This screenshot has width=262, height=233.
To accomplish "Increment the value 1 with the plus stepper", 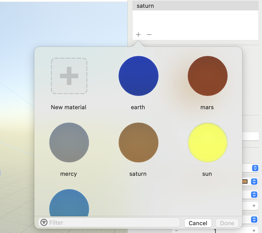I will click(x=254, y=231).
